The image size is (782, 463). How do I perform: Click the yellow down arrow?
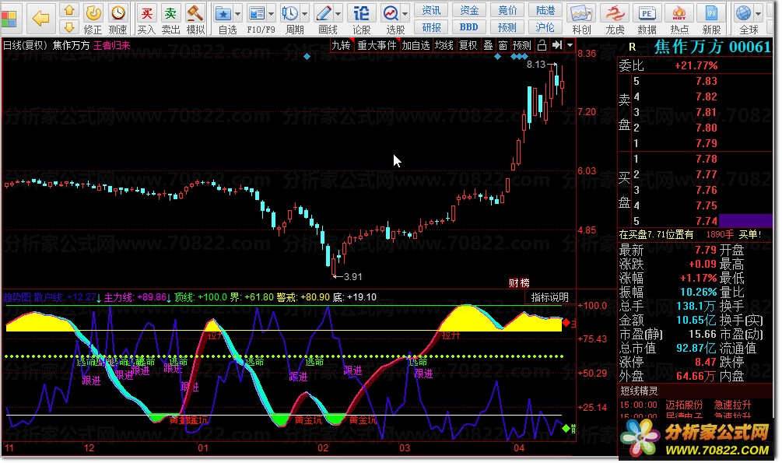click(69, 27)
